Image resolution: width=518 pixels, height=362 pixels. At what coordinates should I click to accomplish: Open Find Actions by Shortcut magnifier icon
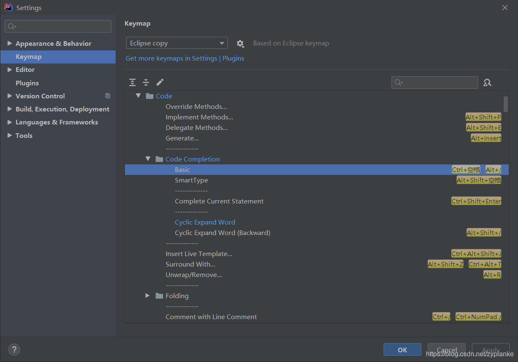(487, 82)
